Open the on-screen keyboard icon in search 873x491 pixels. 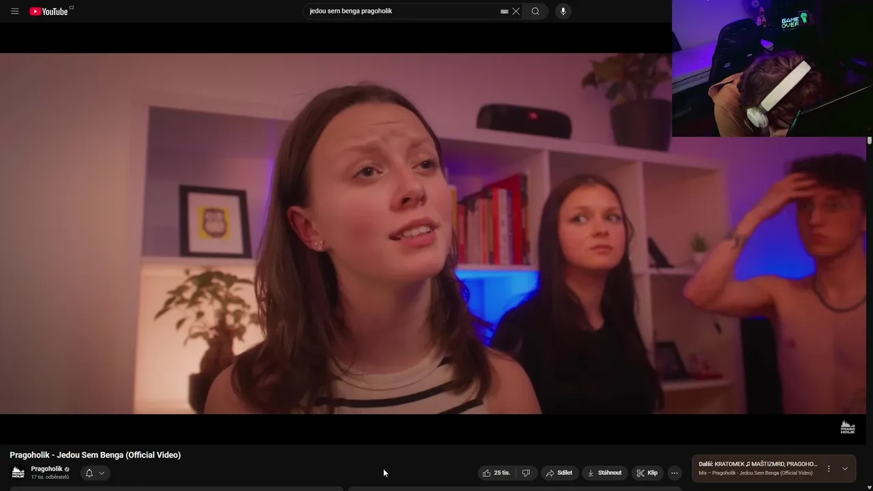(504, 11)
